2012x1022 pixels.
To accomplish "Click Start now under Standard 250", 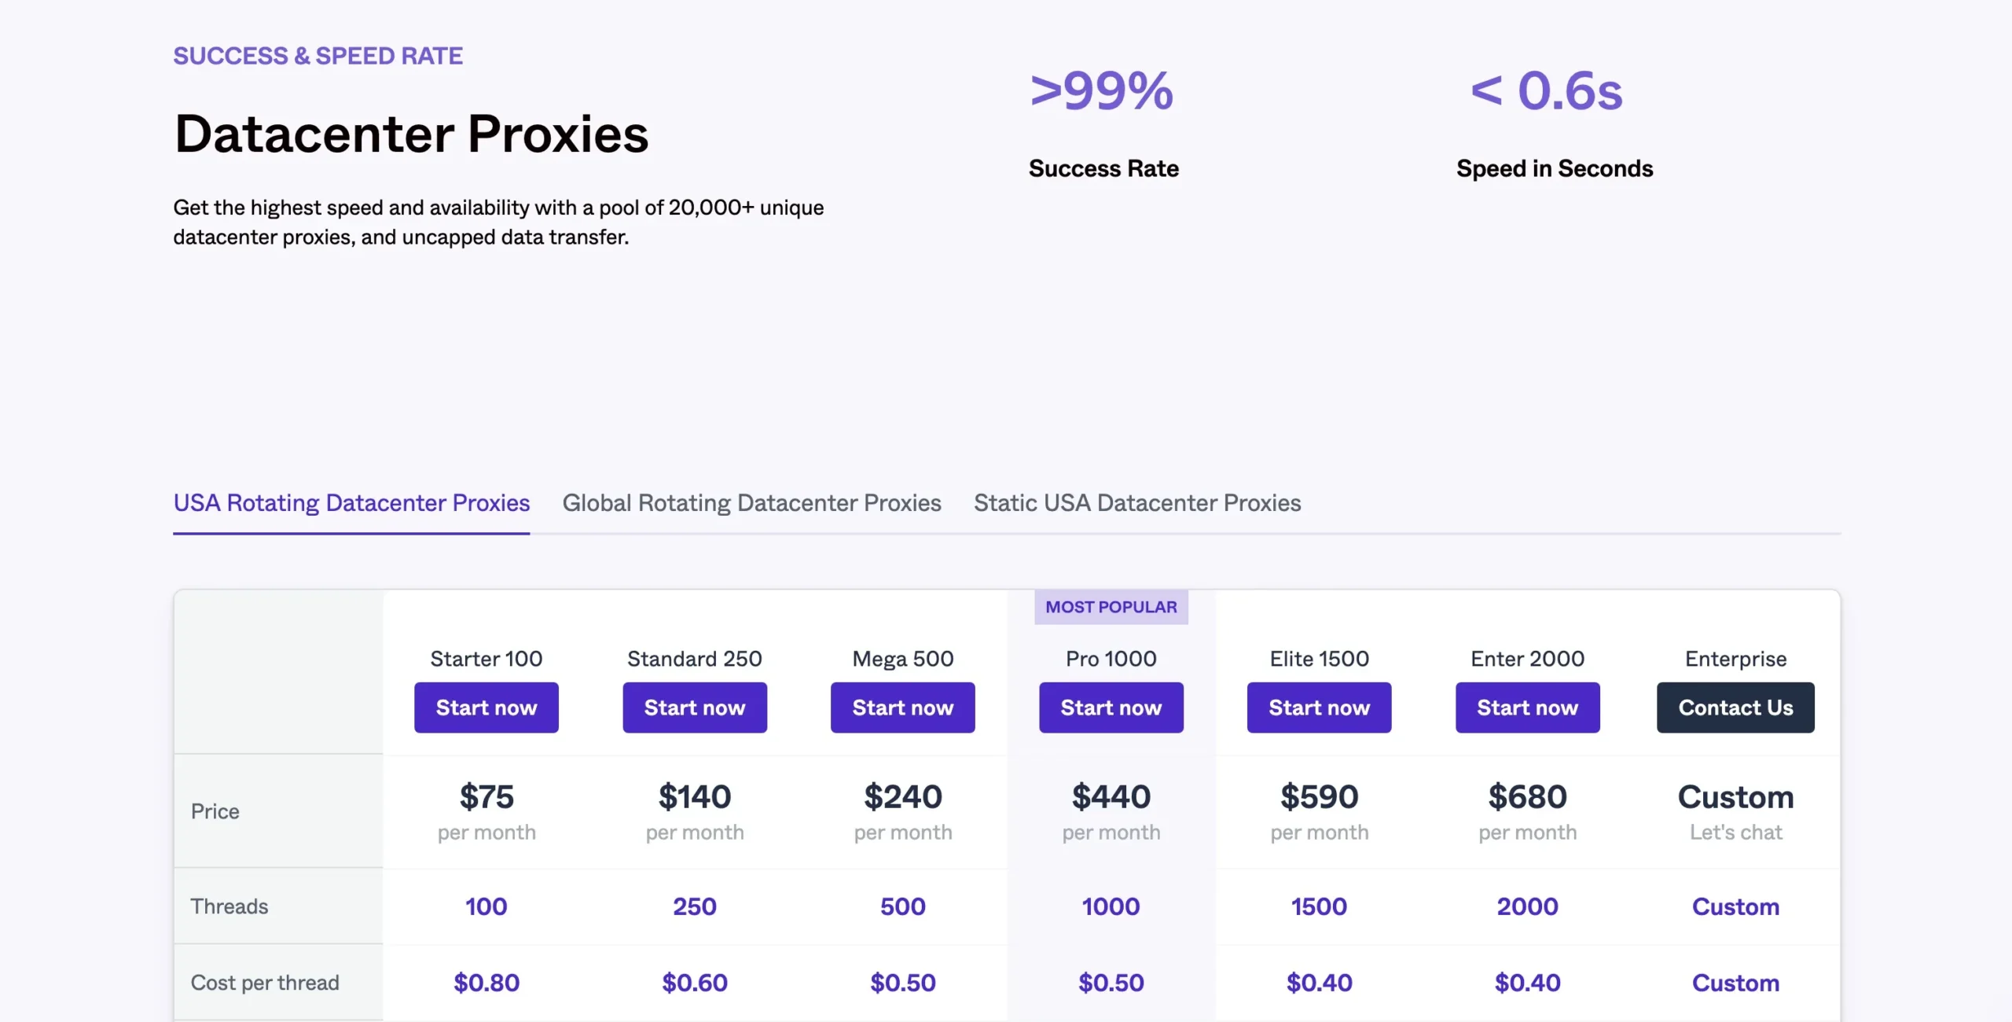I will coord(695,708).
